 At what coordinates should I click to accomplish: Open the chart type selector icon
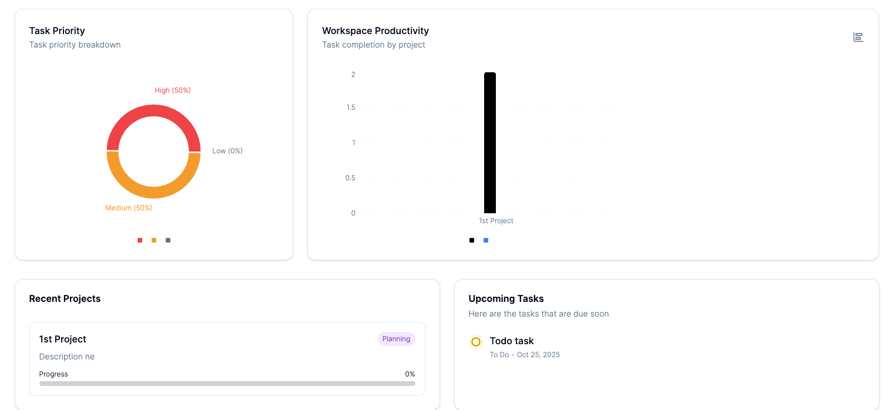[858, 36]
